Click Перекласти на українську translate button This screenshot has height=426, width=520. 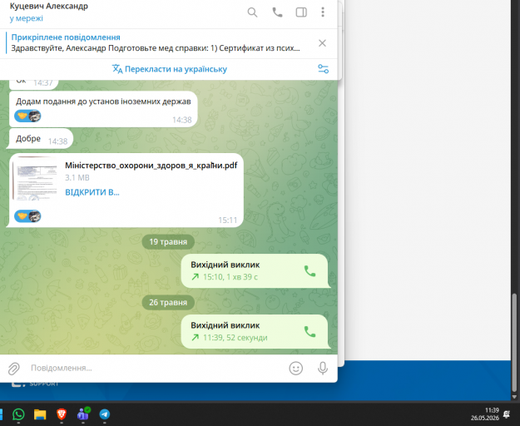click(x=170, y=69)
